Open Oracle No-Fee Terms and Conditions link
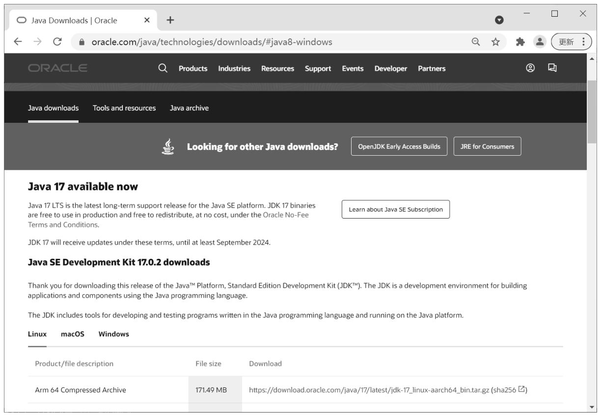This screenshot has width=601, height=416. 286,215
